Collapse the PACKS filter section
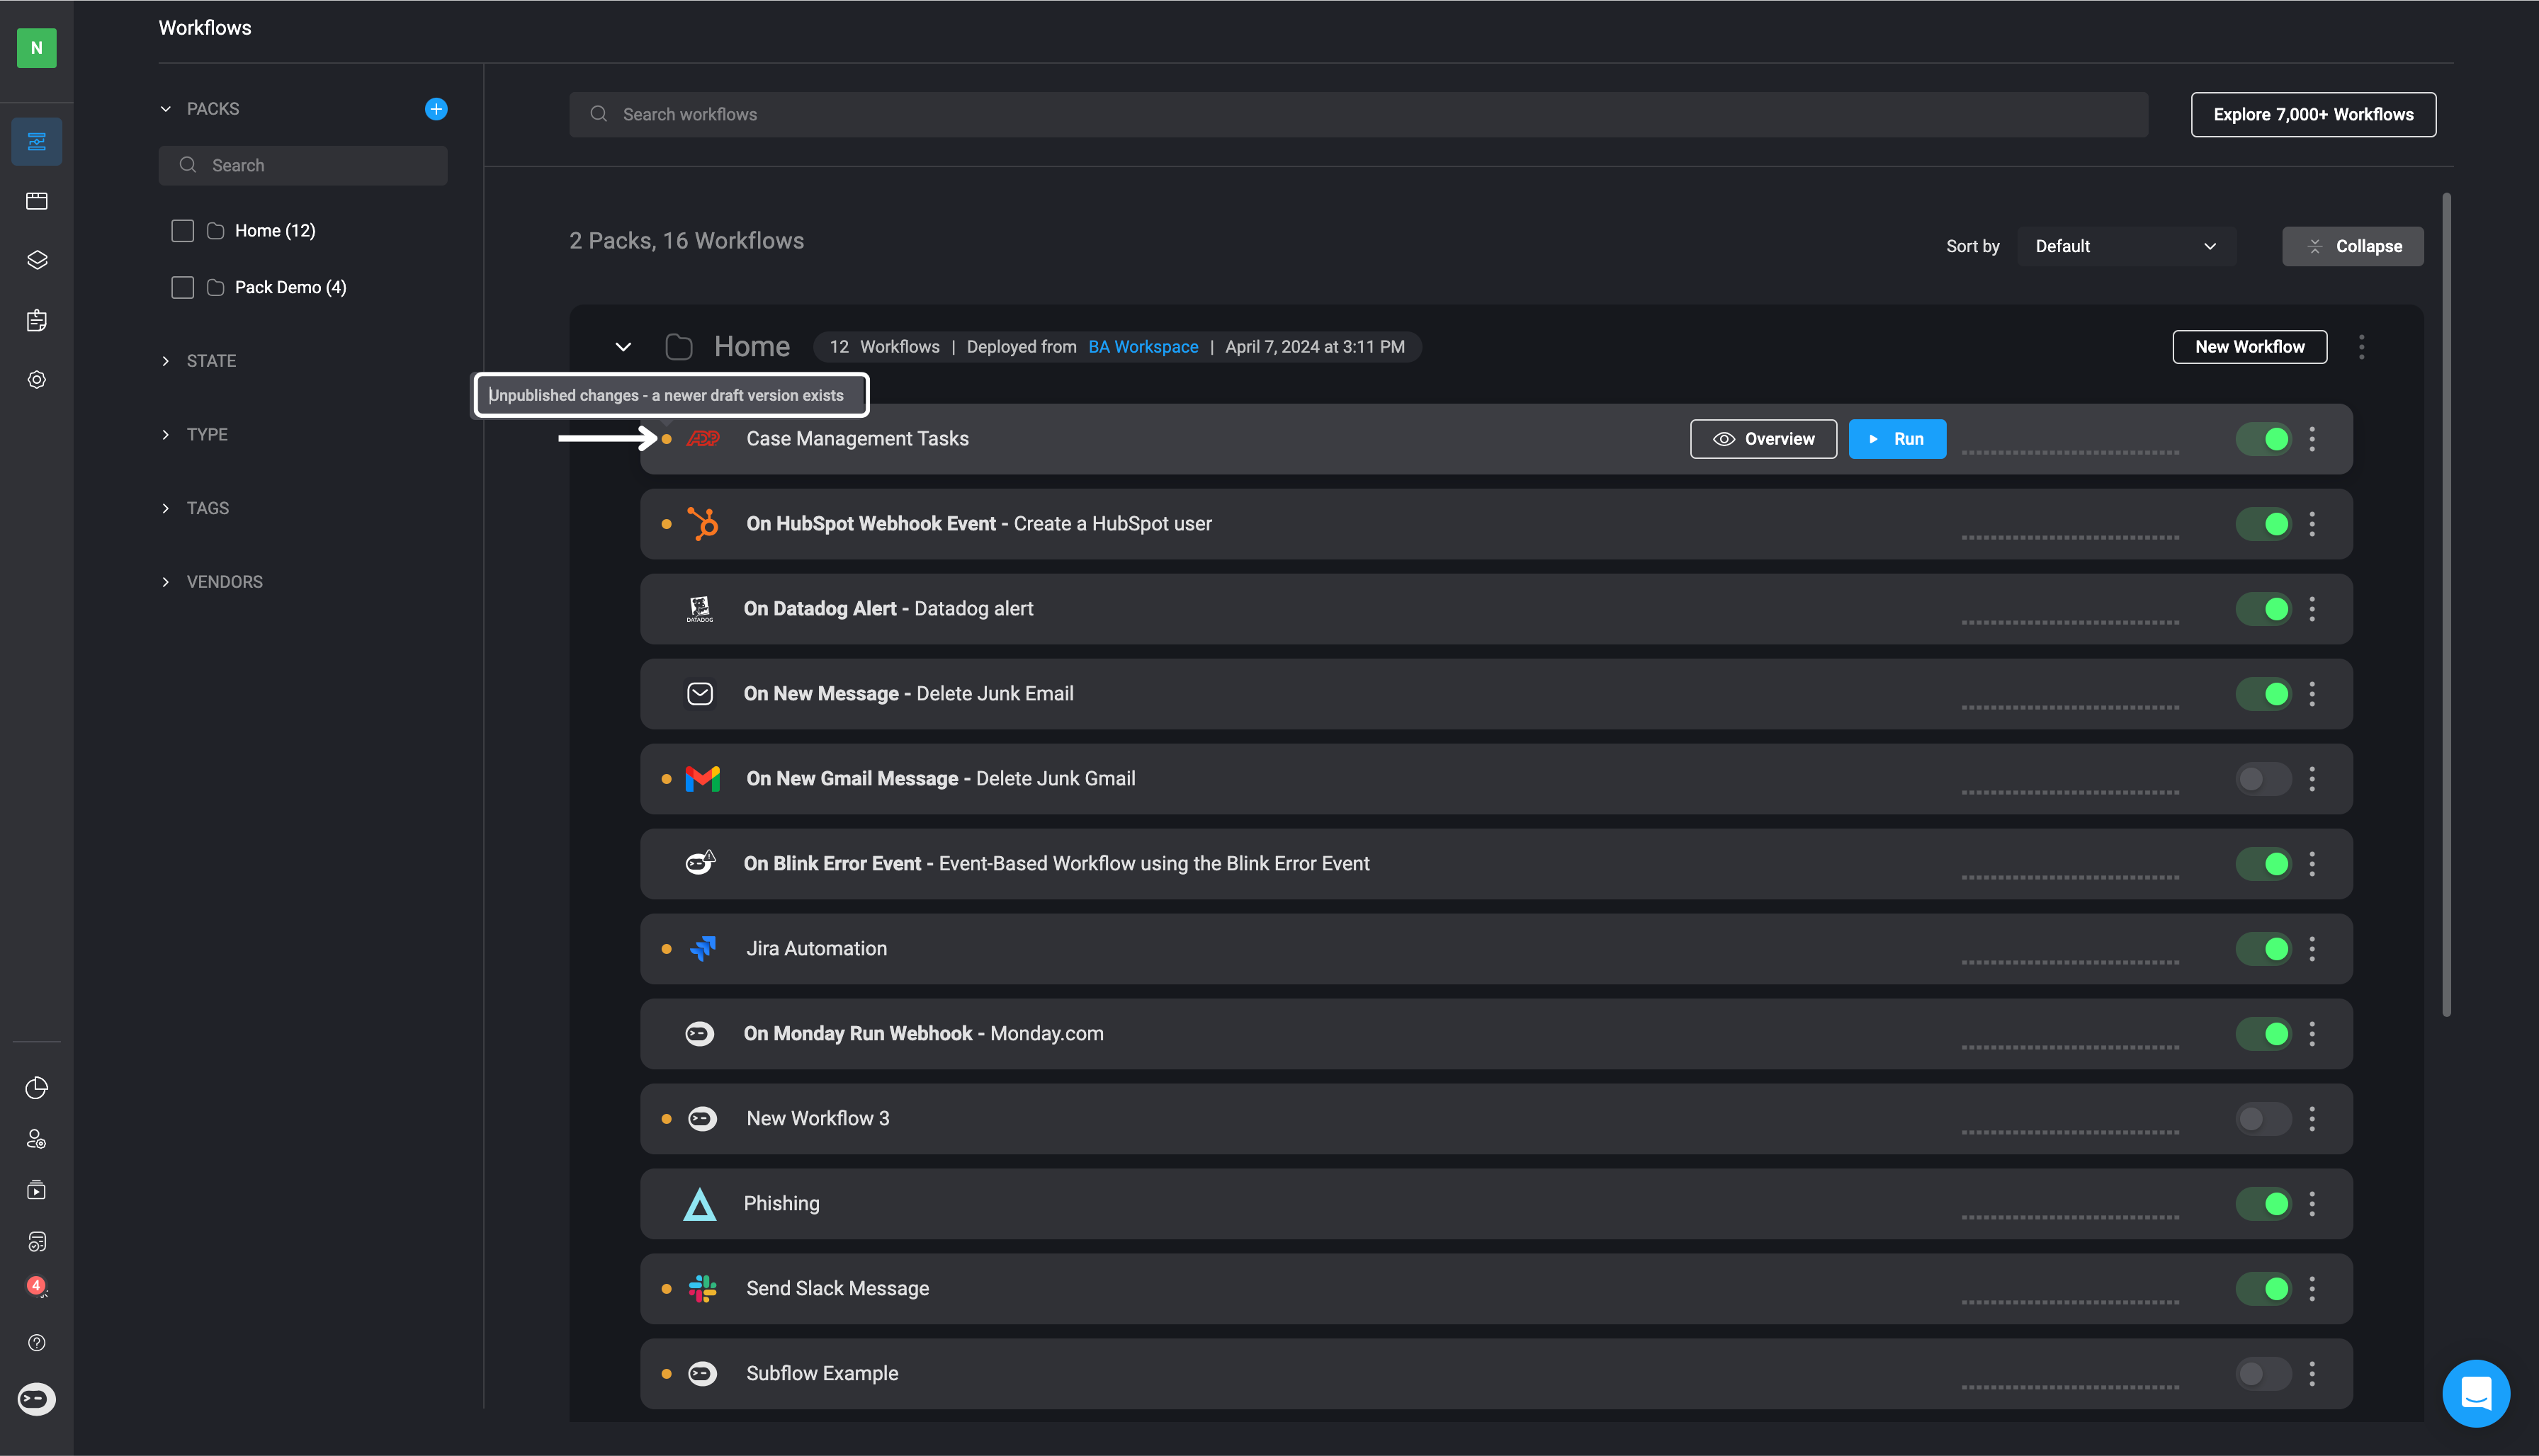Image resolution: width=2539 pixels, height=1456 pixels. (166, 109)
